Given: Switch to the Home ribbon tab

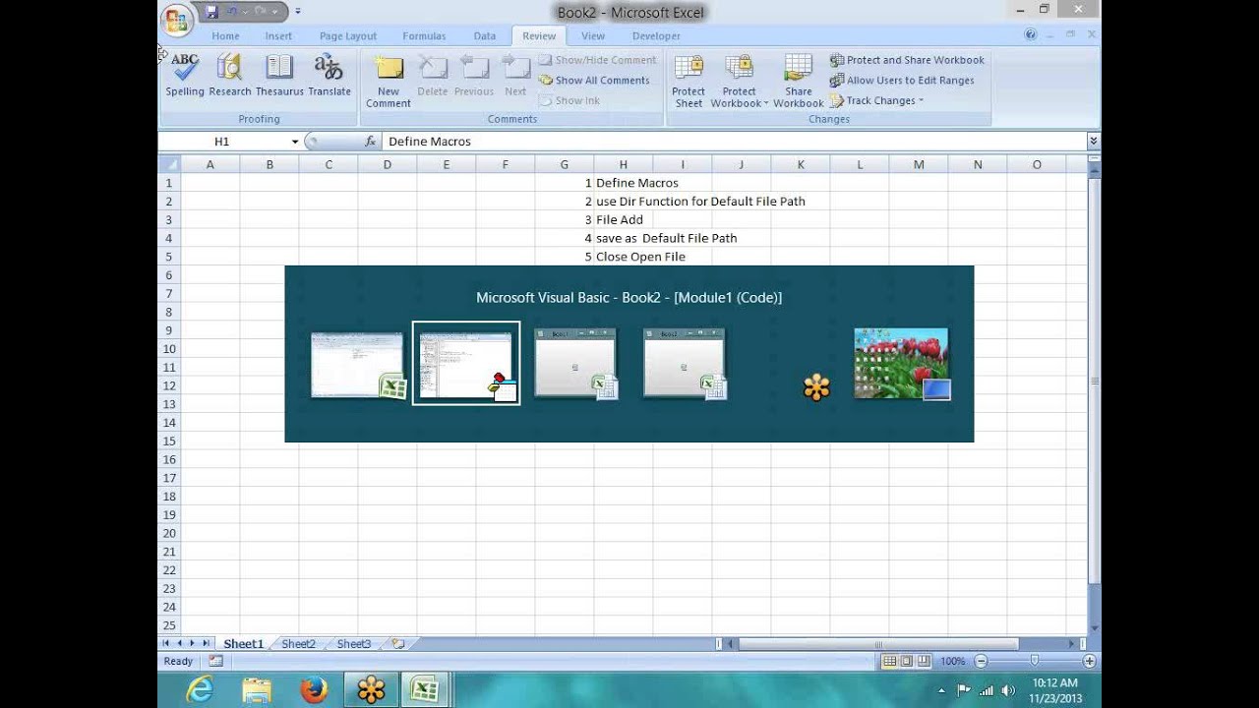Looking at the screenshot, I should point(225,36).
